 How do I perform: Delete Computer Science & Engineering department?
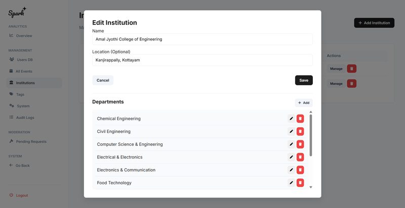pos(300,144)
